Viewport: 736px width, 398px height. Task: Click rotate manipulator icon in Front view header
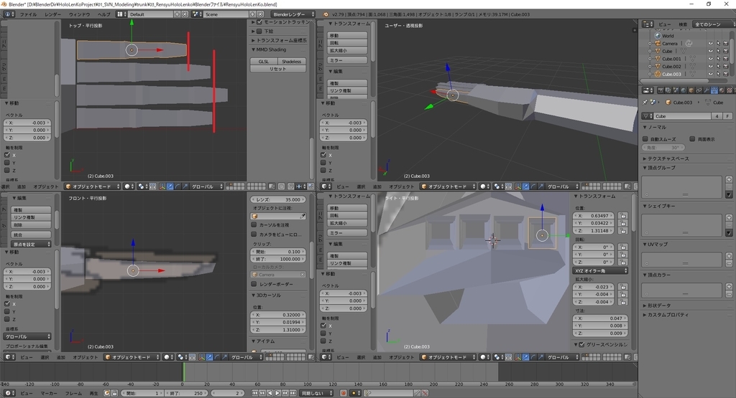coord(217,357)
